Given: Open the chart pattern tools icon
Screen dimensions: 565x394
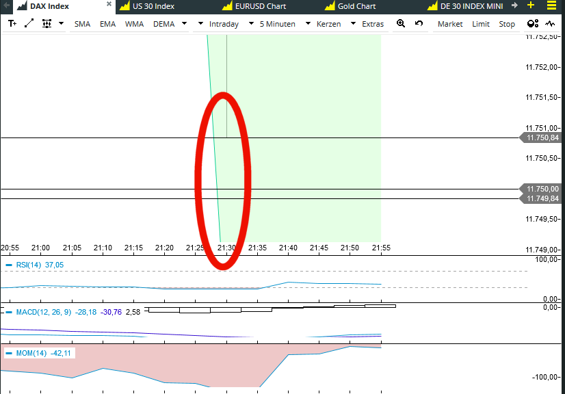Looking at the screenshot, I should coord(47,24).
